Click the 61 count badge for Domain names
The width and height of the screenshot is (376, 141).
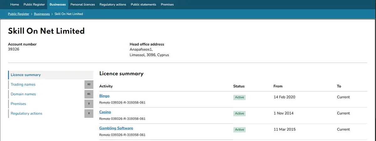89,94
